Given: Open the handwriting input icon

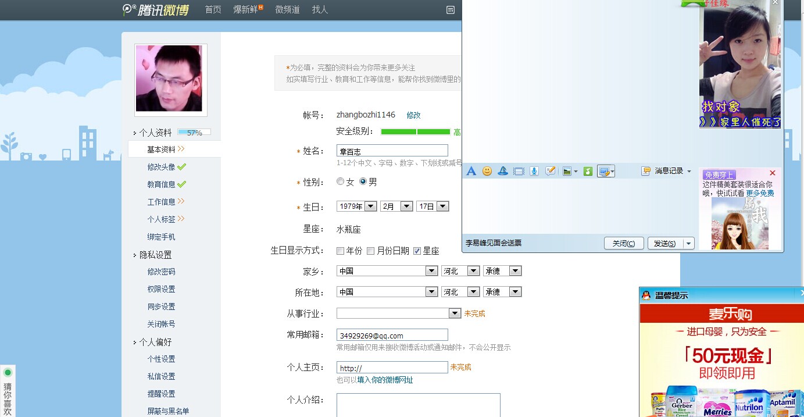Looking at the screenshot, I should click(x=550, y=171).
